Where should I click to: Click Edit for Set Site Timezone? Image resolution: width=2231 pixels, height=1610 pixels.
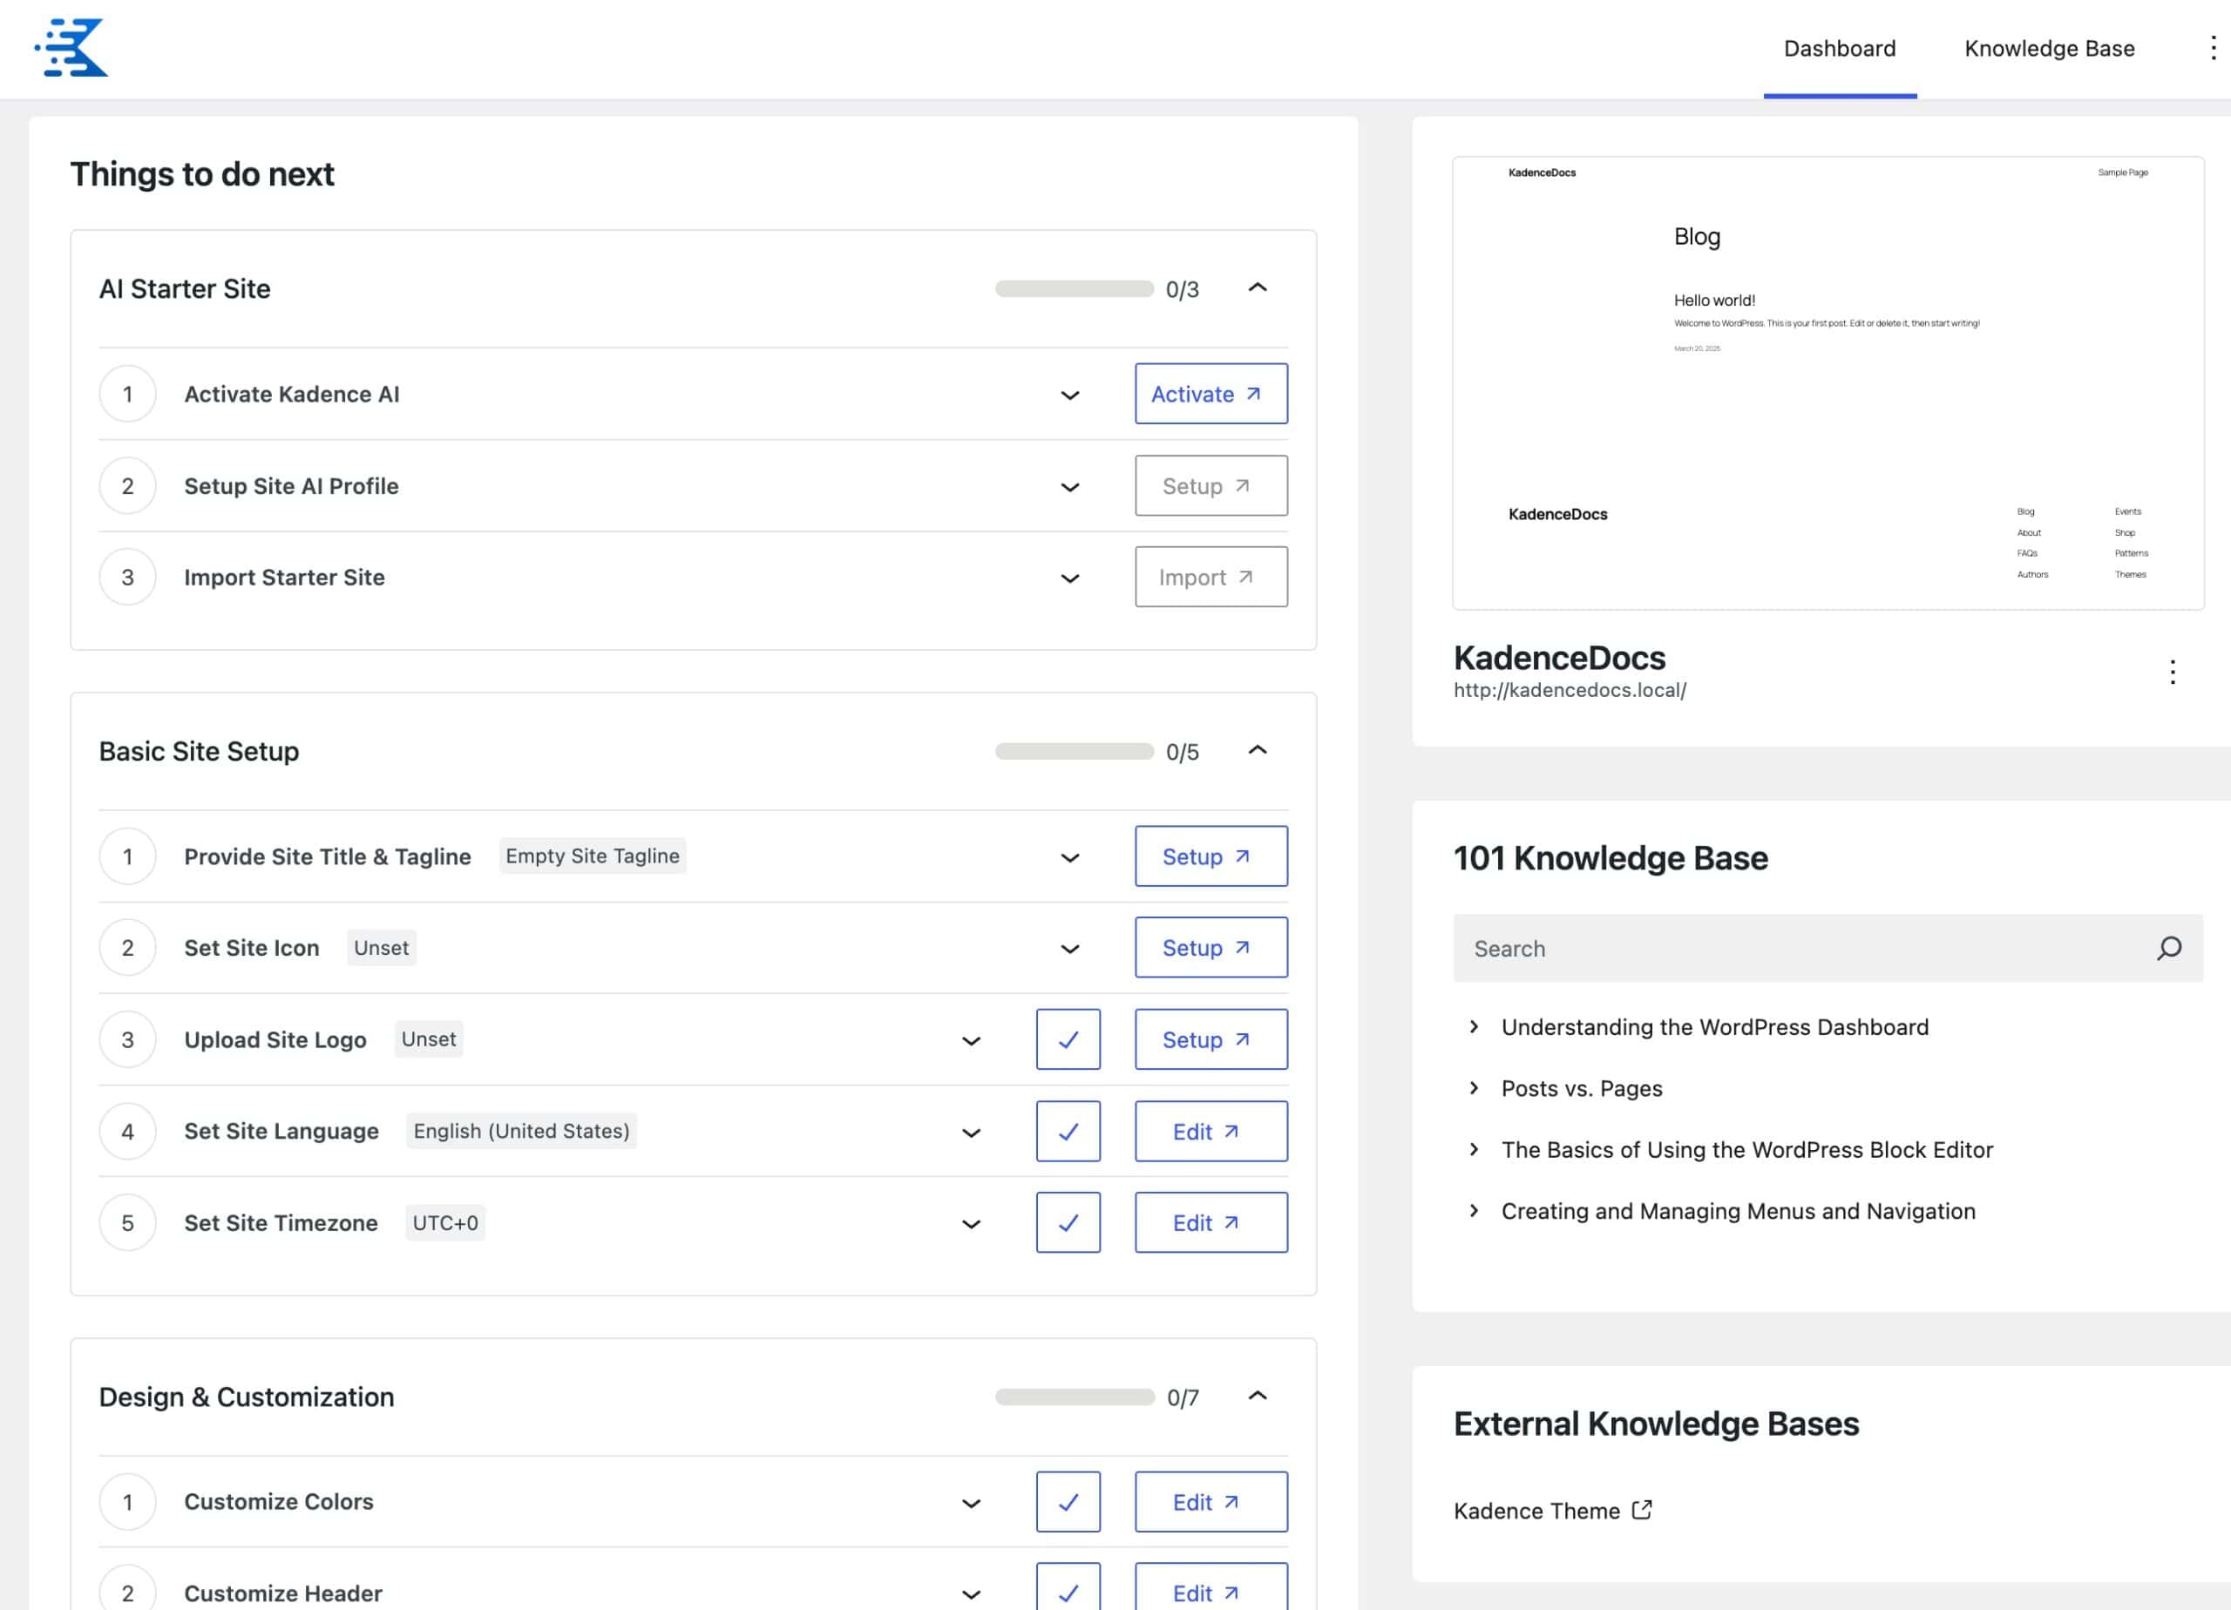tap(1210, 1222)
